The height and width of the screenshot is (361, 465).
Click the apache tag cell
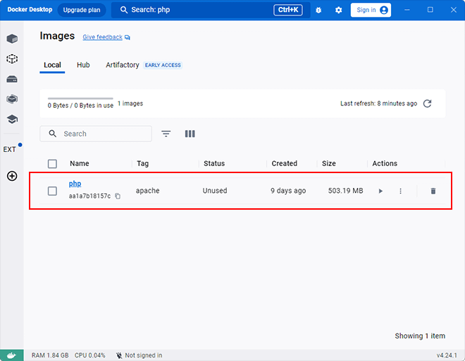tap(147, 191)
